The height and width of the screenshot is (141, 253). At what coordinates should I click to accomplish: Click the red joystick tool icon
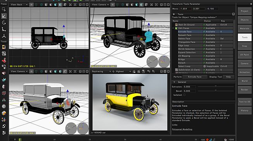(x=4, y=60)
